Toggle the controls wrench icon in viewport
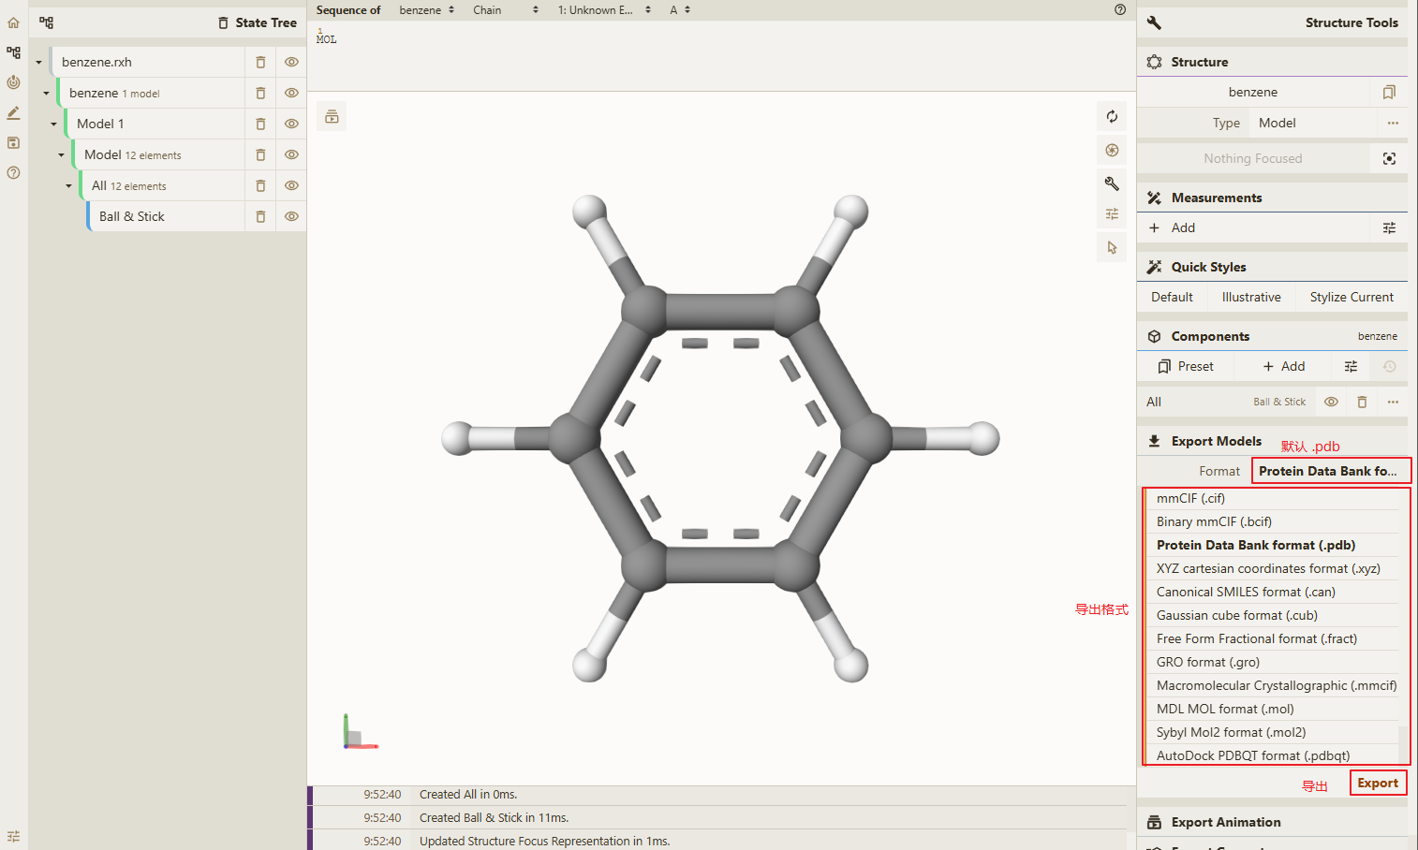The image size is (1418, 850). pyautogui.click(x=1112, y=183)
